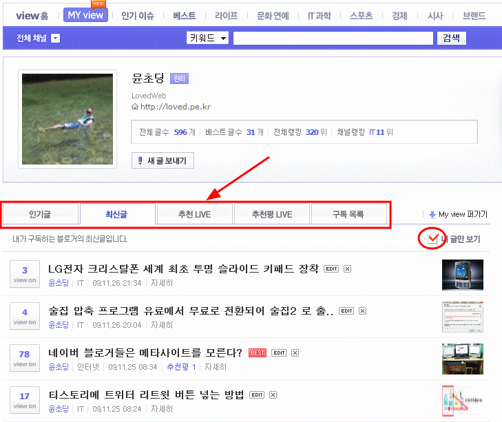
Task: Open the 문화 연예 category
Action: (x=273, y=16)
